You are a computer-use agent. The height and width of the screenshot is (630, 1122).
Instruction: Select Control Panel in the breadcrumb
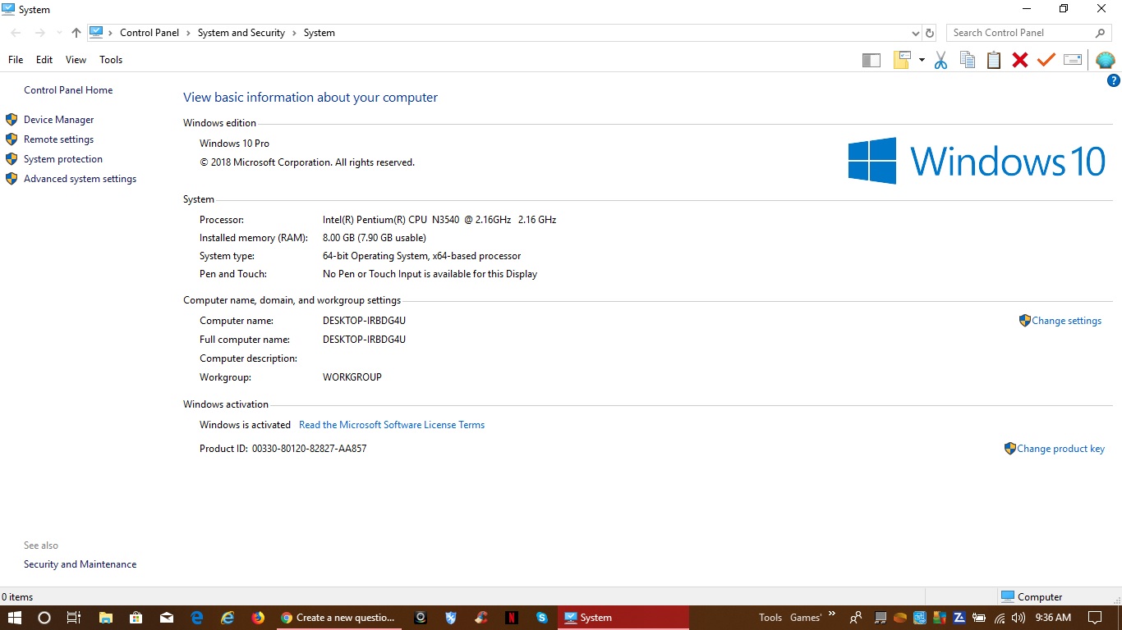(x=149, y=33)
